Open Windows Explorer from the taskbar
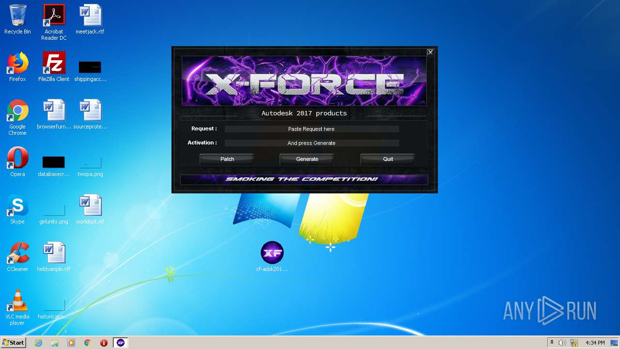 tap(55, 343)
